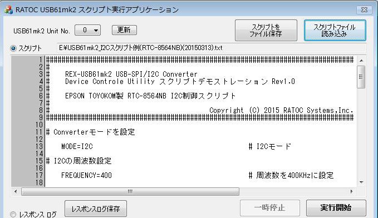The height and width of the screenshot is (218, 378).
Task: Click the '# I2Cモード' comment
Action: tap(270, 146)
